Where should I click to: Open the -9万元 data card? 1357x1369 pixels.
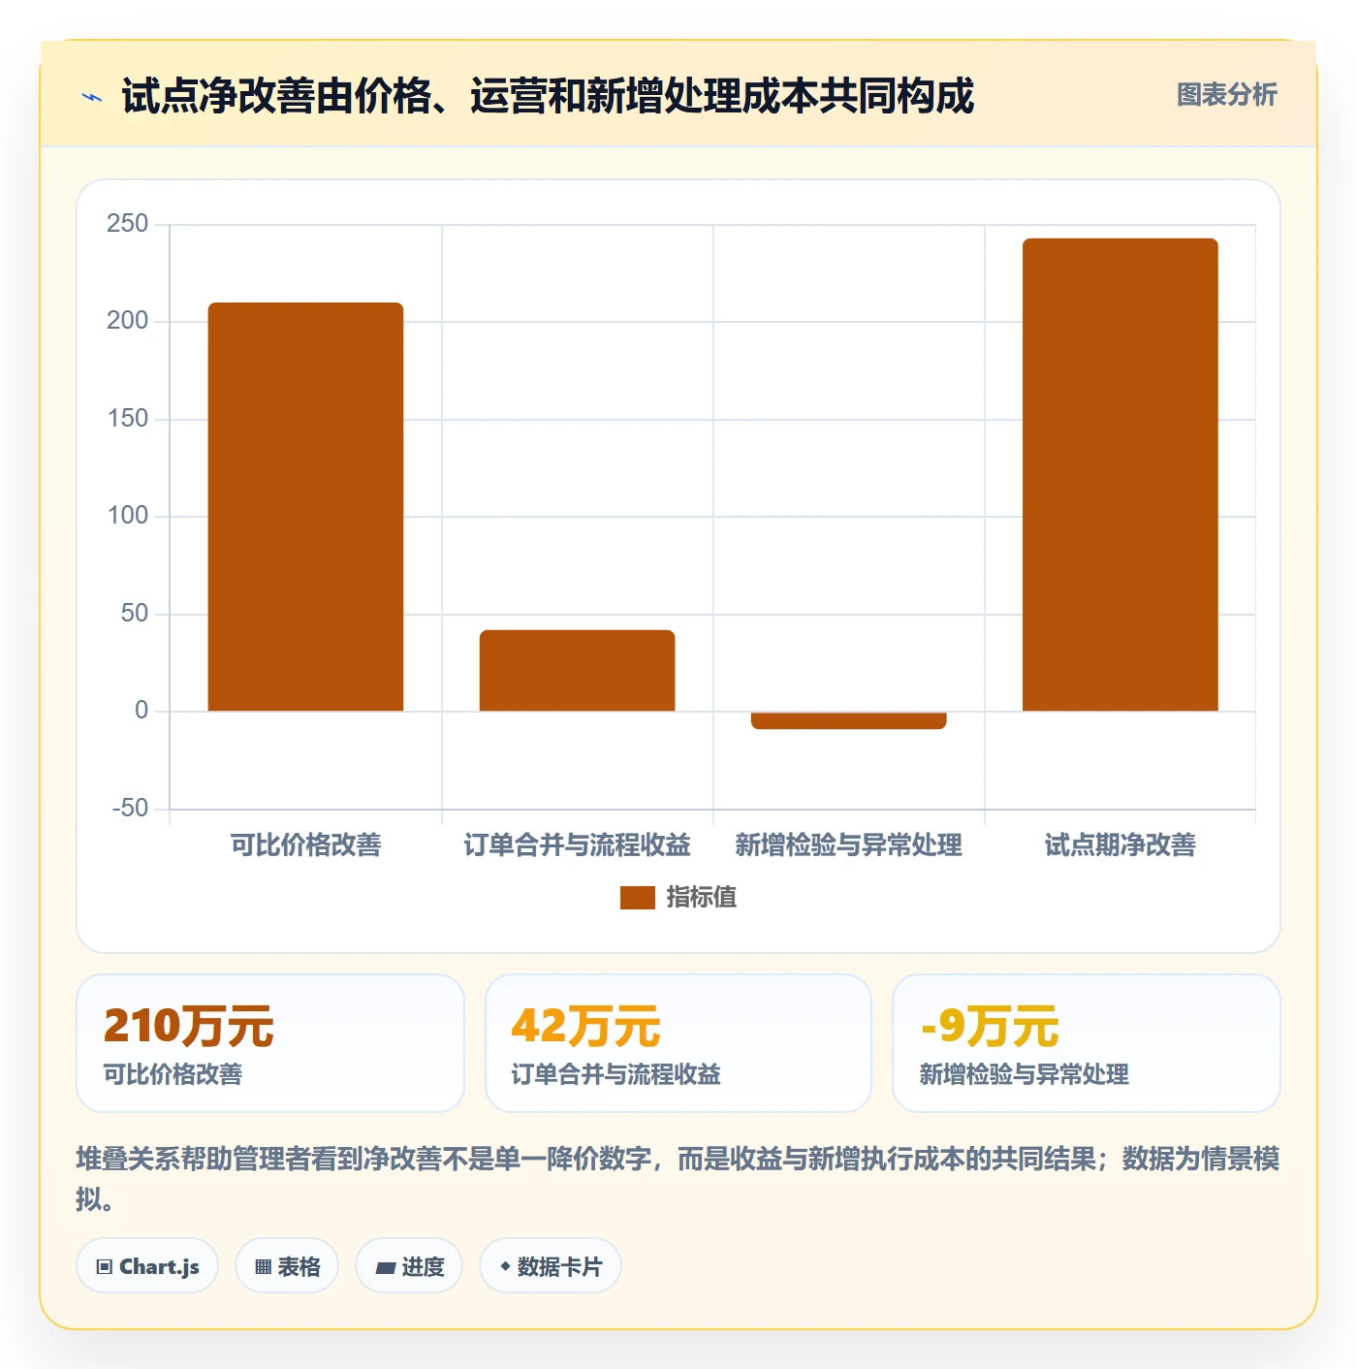tap(1087, 1043)
